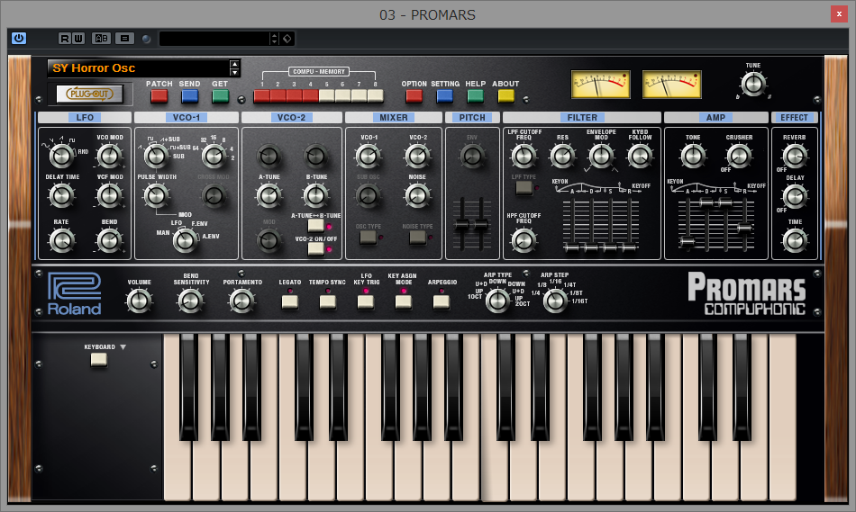Image resolution: width=856 pixels, height=512 pixels.
Task: Click the LFO DELAY TIME knob
Action: 61,196
